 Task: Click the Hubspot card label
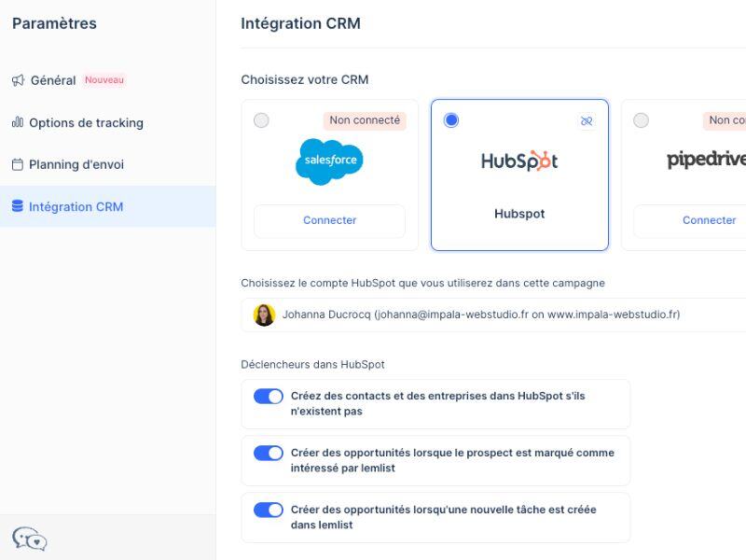[519, 214]
